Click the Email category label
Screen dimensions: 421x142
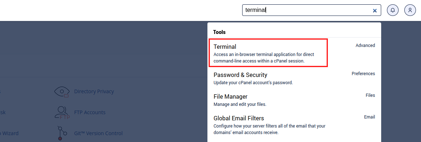pyautogui.click(x=370, y=117)
